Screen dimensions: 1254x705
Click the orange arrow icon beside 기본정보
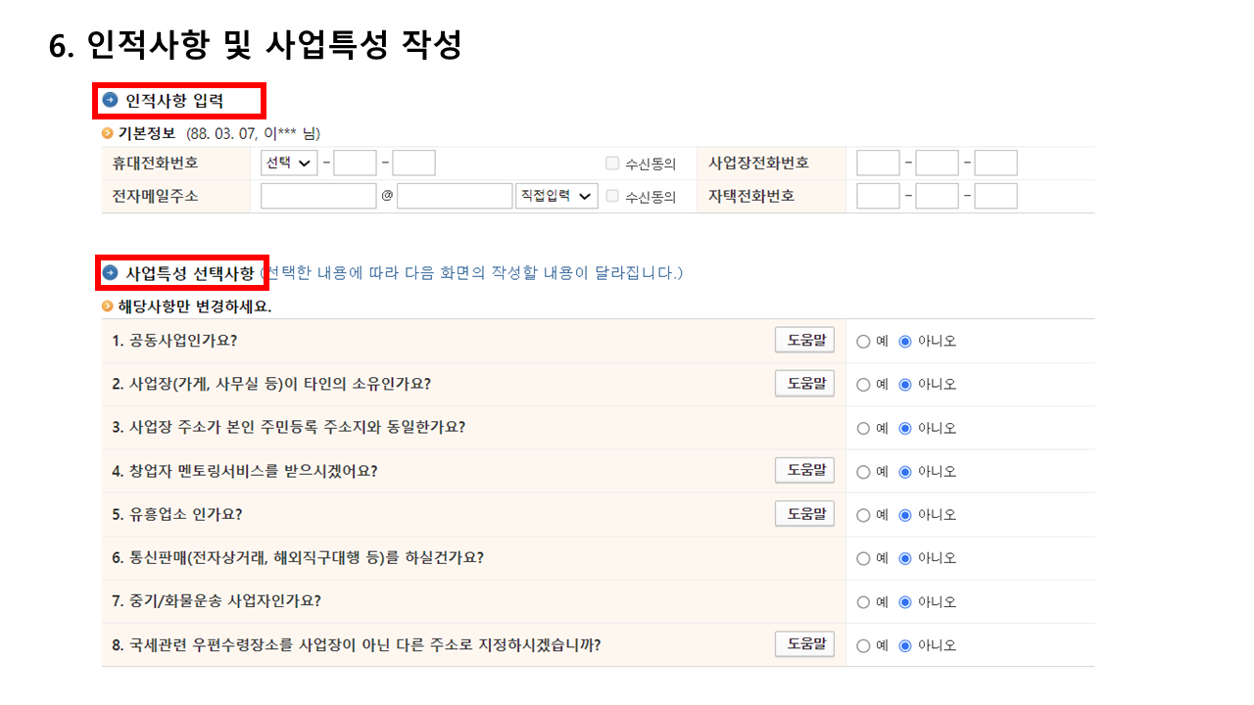(107, 133)
